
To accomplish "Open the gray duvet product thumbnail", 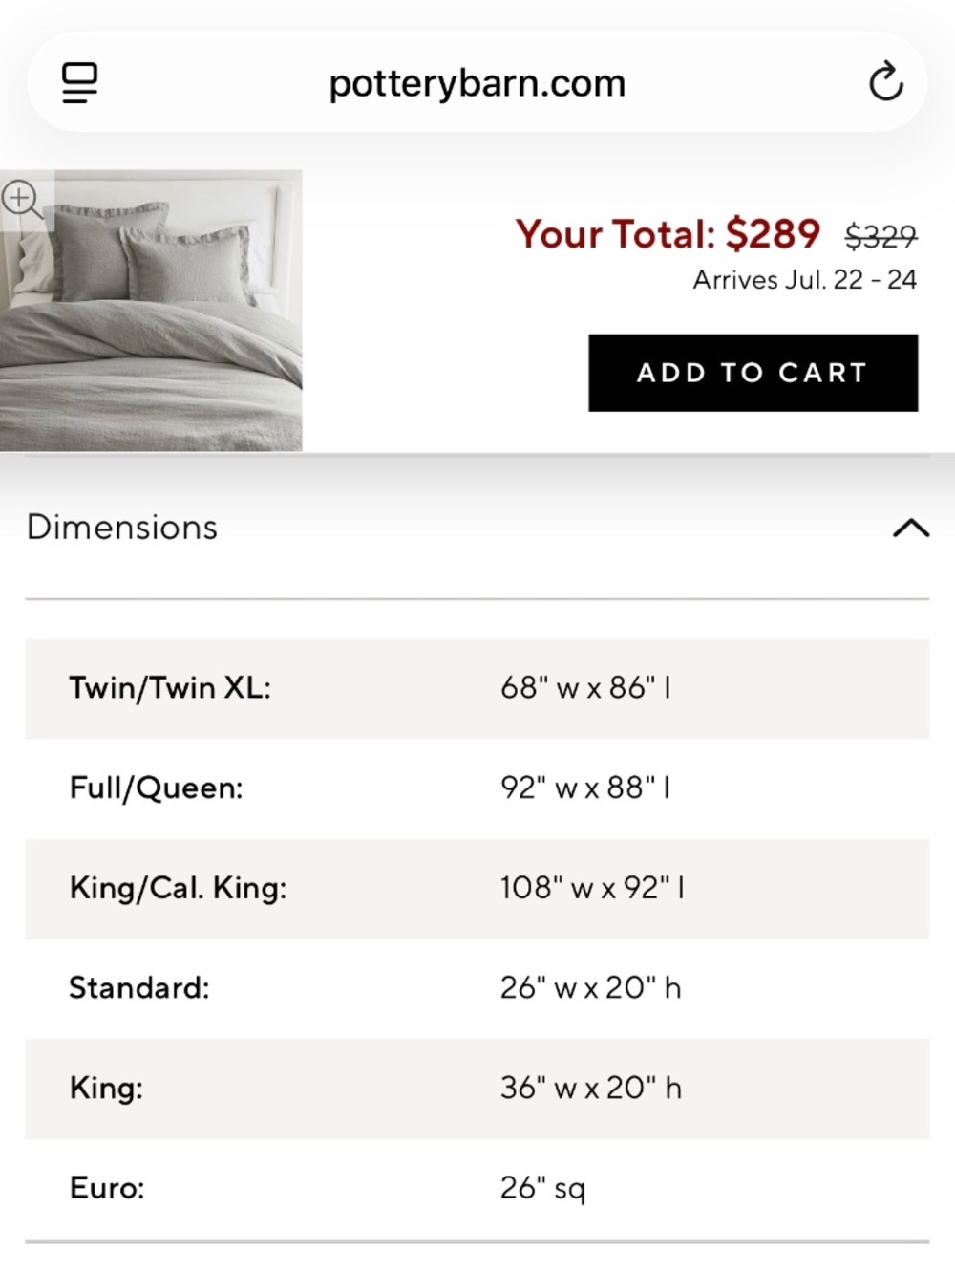I will pyautogui.click(x=151, y=311).
